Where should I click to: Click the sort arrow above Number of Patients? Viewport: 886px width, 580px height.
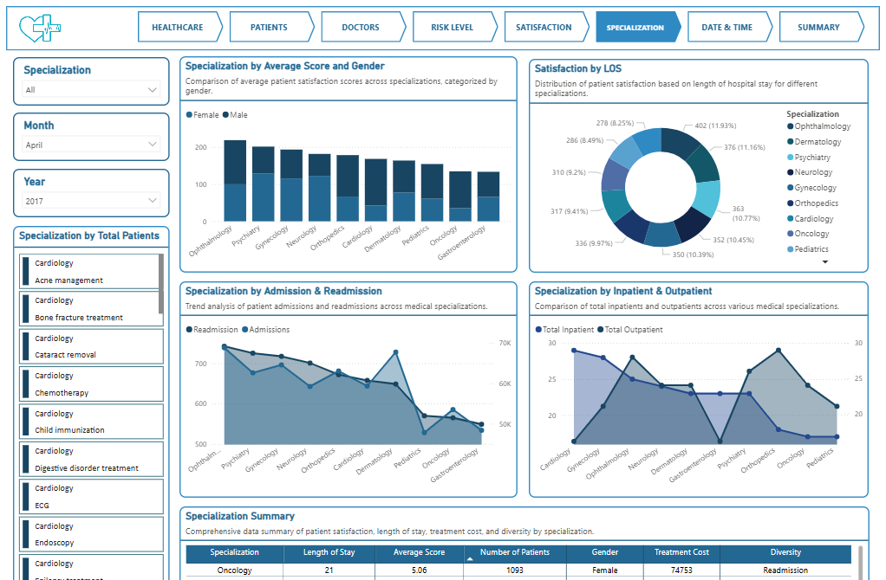pos(471,559)
